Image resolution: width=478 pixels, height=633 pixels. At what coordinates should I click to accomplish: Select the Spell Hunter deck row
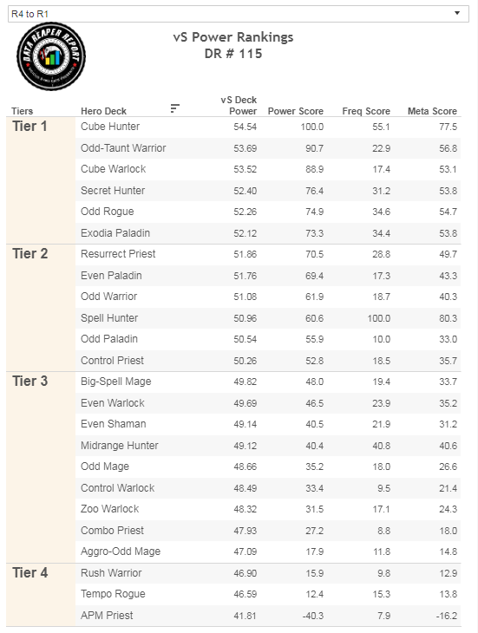coord(268,318)
